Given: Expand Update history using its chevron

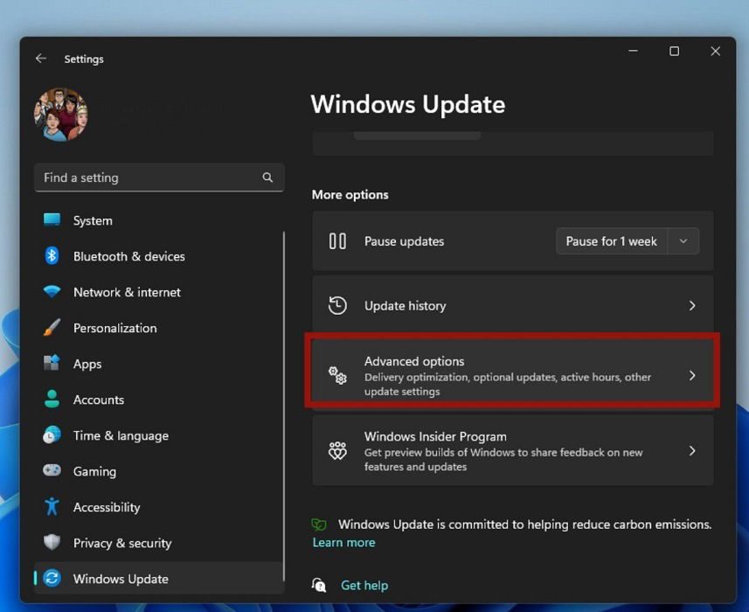Looking at the screenshot, I should [x=692, y=305].
